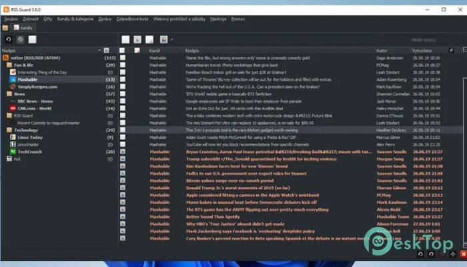467x267 pixels.
Task: Click second refresh icon in bottom status bar
Action: 431,254
